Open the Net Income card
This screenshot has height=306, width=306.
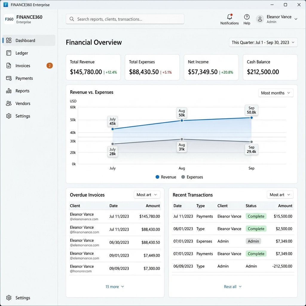pos(211,67)
